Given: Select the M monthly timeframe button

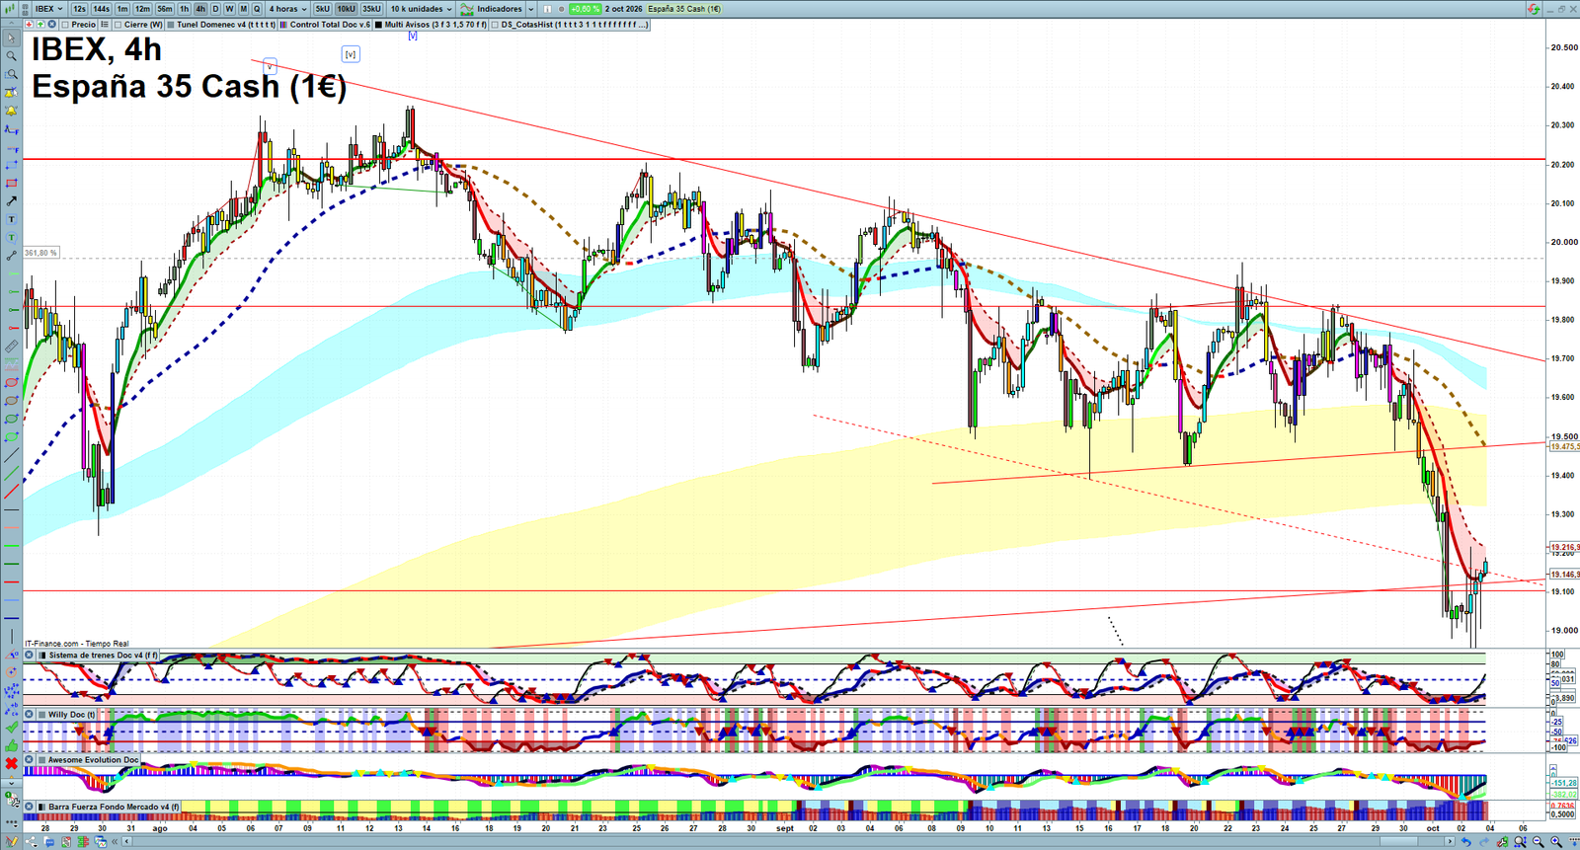Looking at the screenshot, I should (243, 9).
